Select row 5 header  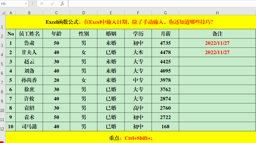point(3,62)
